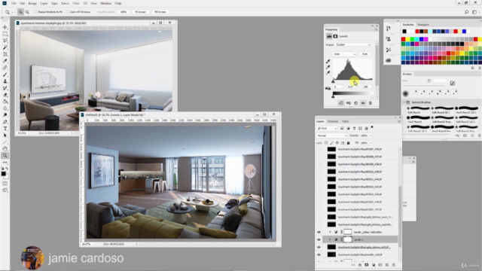
Task: Pick the black point eyedropper in Levels
Action: [x=328, y=62]
